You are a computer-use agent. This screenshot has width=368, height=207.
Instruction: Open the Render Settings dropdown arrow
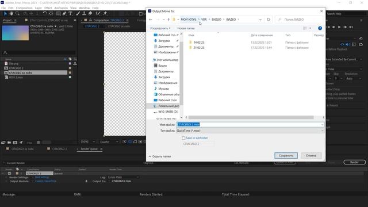coord(32,177)
